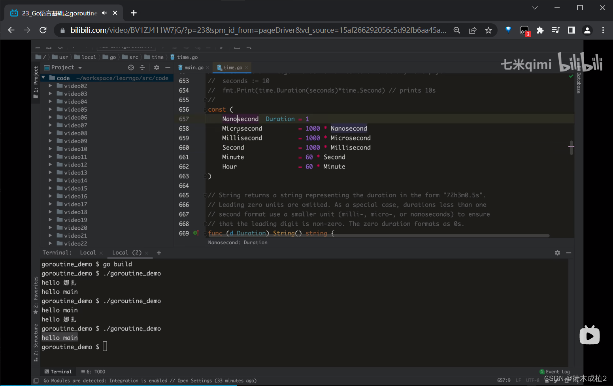Open terminal panel gear settings
Screen dimensions: 613x386
557,253
